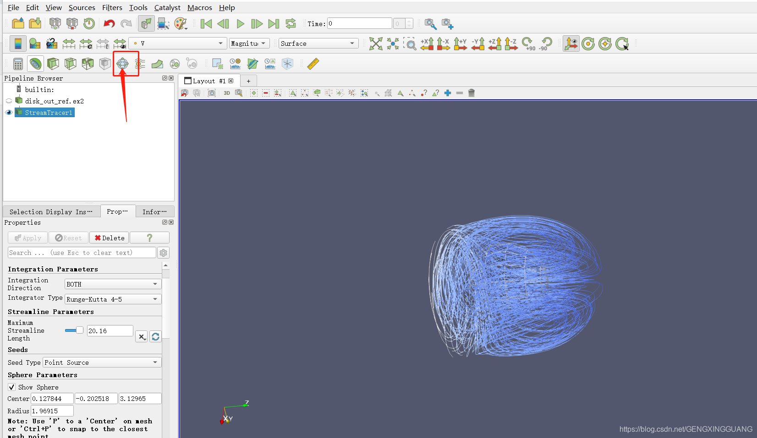The height and width of the screenshot is (438, 757).
Task: Open the Sources menu
Action: click(82, 7)
